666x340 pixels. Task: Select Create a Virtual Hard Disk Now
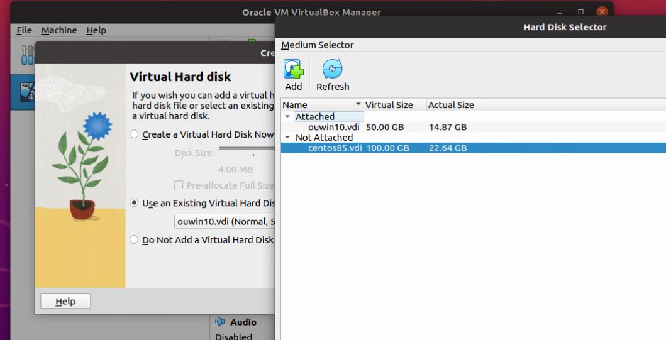click(134, 134)
